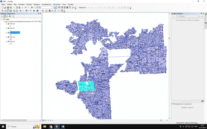This screenshot has width=207, height=129.
Task: Toggle visibility of Dan-ln layer
Action: pos(8,28)
